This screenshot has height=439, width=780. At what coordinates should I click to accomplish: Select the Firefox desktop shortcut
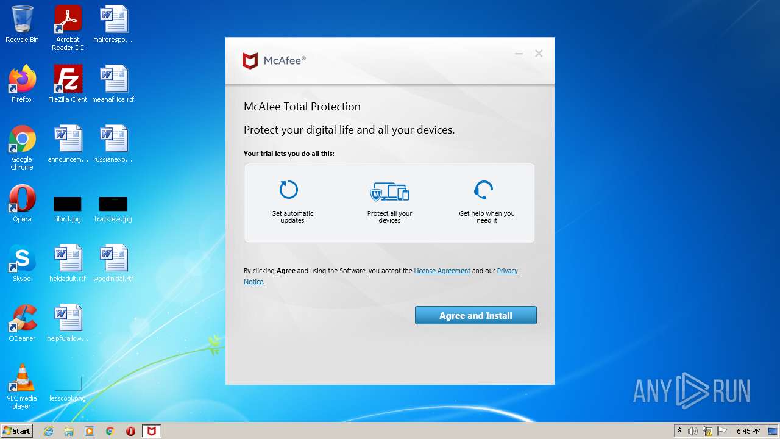22,84
